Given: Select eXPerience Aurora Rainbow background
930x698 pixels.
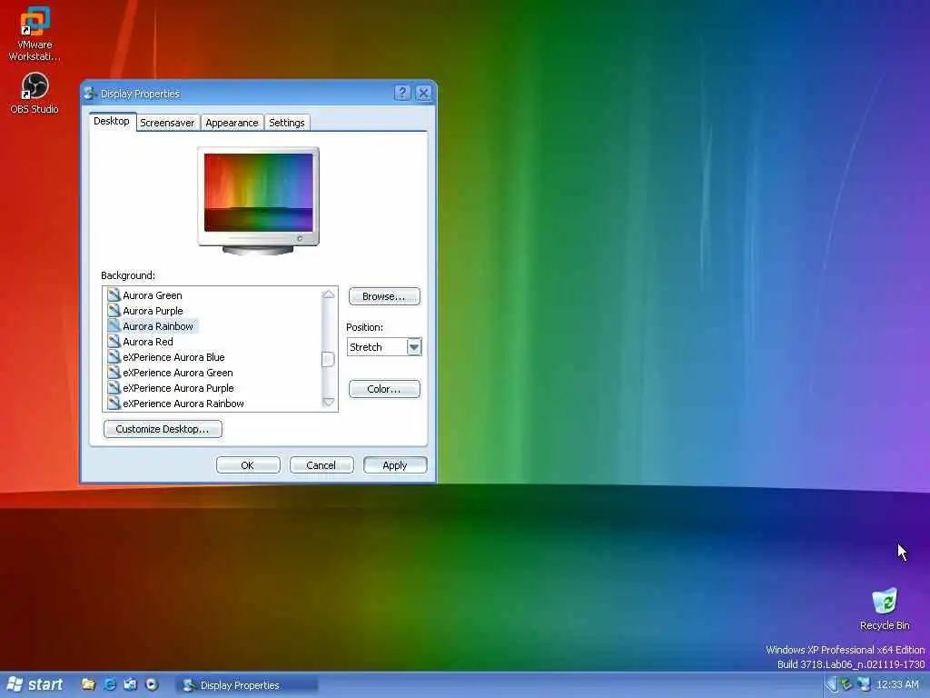Looking at the screenshot, I should tap(183, 403).
